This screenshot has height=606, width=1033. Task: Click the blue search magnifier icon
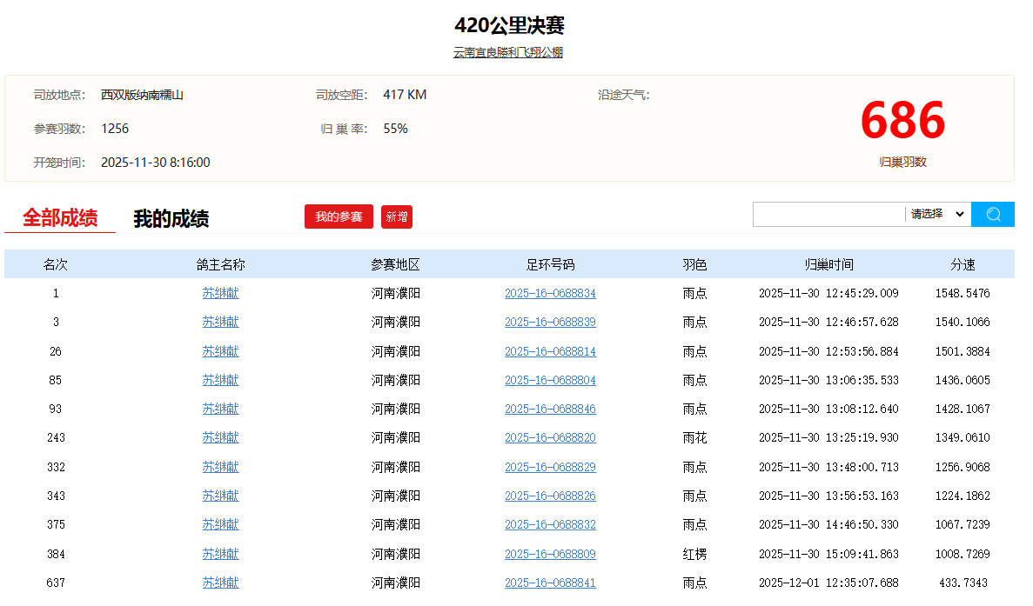point(993,214)
